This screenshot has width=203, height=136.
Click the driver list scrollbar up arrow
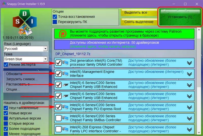[199, 30]
